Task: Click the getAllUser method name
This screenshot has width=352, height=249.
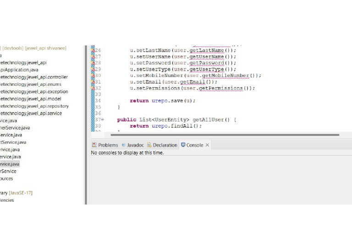Action: coord(208,120)
